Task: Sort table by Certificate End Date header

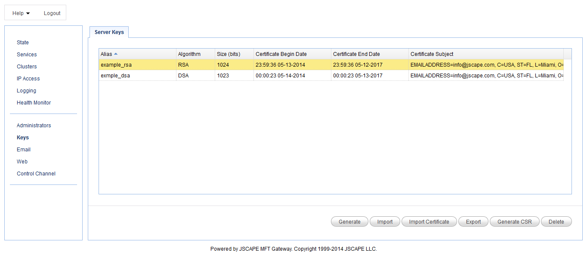Action: coord(356,54)
